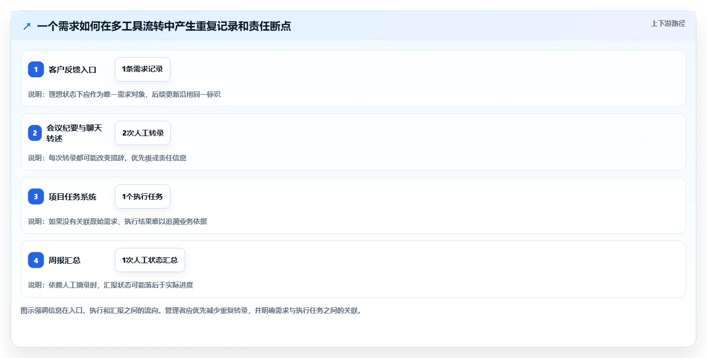Select step number 2 badge
This screenshot has height=358, width=707.
[x=36, y=133]
